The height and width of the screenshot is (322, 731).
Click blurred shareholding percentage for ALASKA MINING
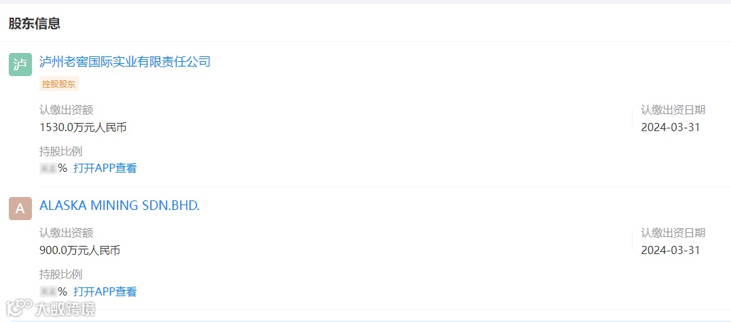point(49,292)
